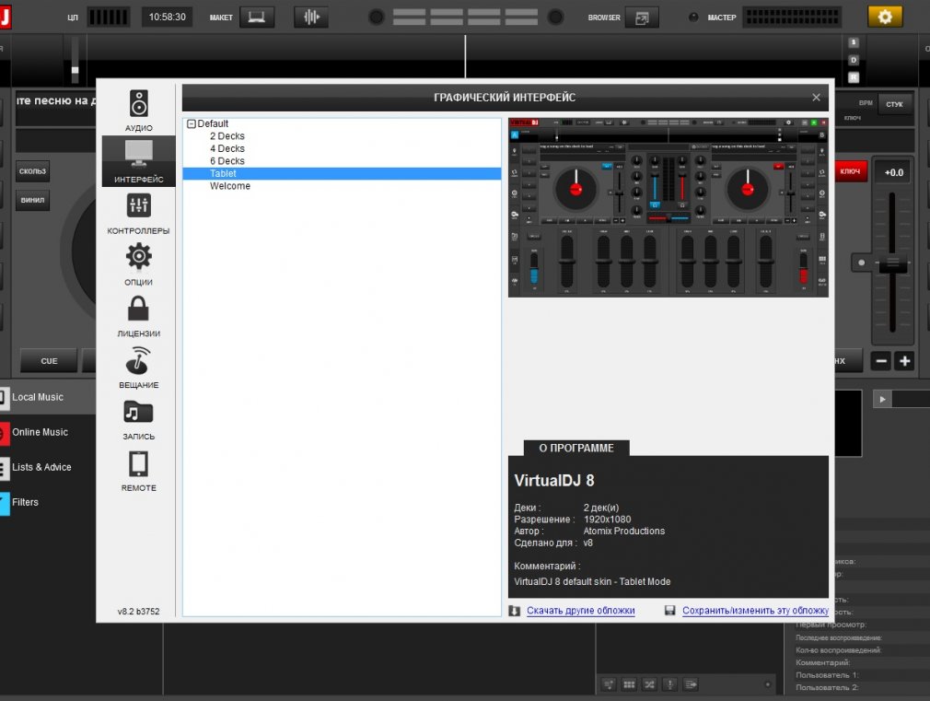Open the Лицензии lock section

(x=139, y=316)
